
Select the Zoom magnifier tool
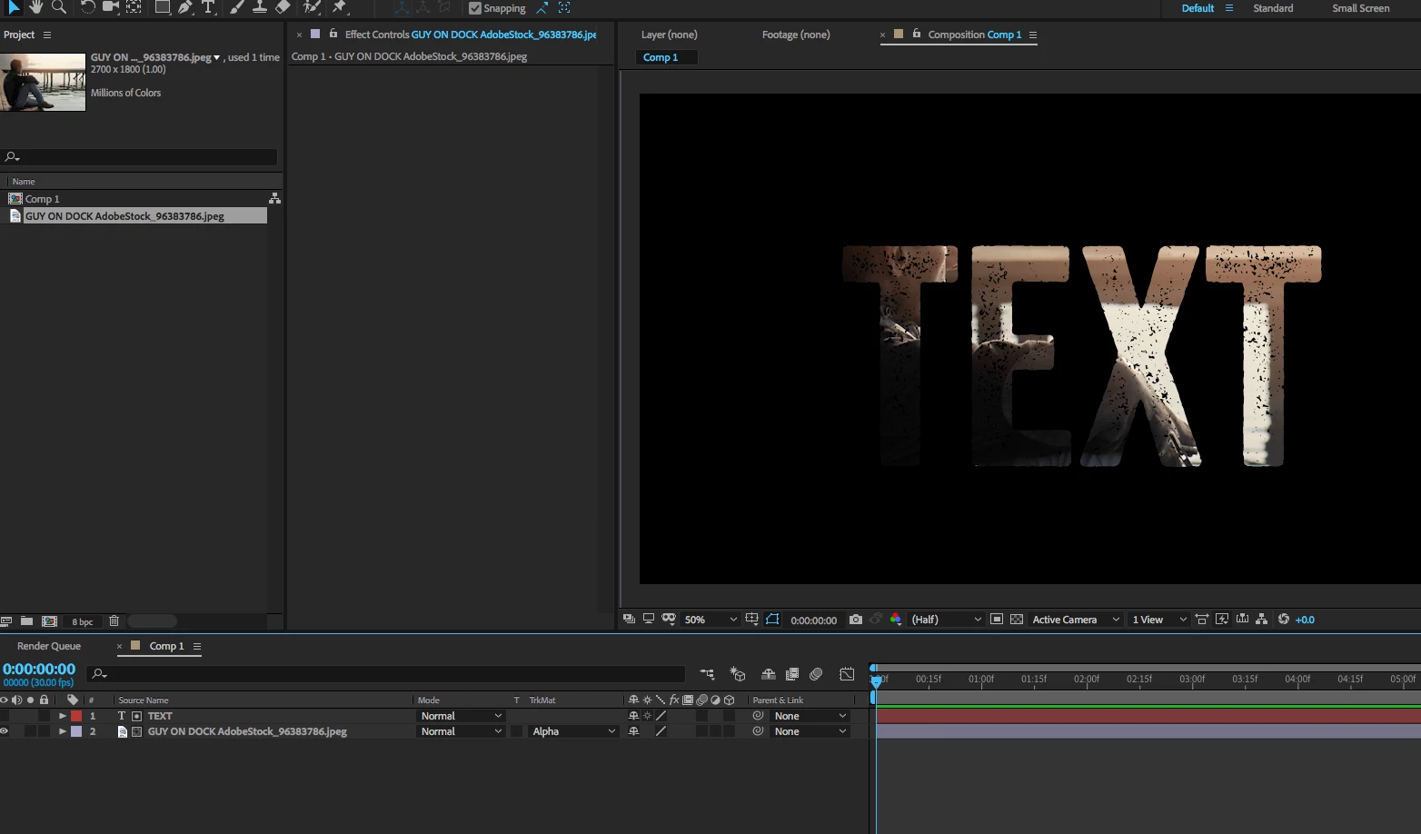(59, 7)
